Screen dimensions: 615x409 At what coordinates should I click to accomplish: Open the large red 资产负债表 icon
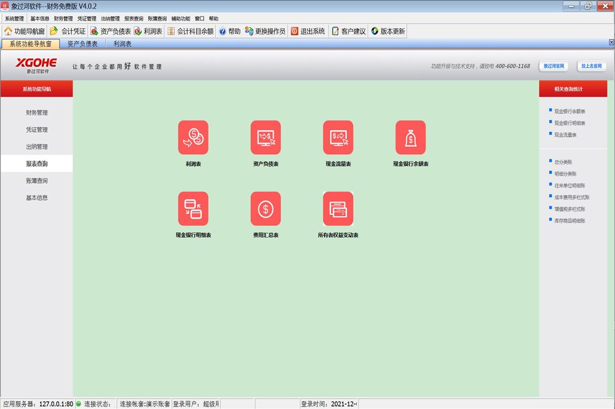tap(266, 138)
